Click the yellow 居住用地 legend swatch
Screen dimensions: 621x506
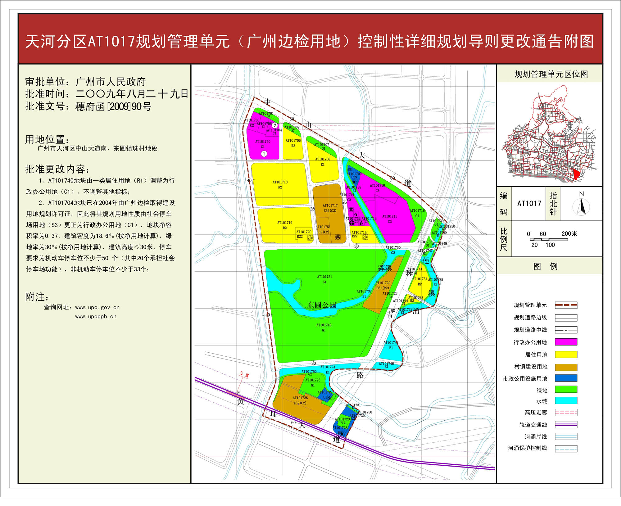(566, 355)
